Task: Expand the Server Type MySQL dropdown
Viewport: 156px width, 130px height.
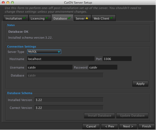Action: pos(44,52)
